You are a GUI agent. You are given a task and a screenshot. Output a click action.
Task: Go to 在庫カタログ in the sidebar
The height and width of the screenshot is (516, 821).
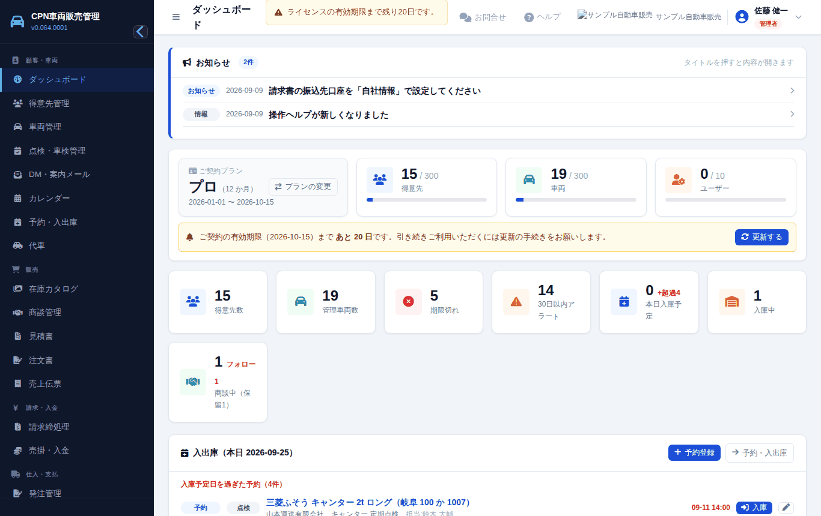point(77,289)
